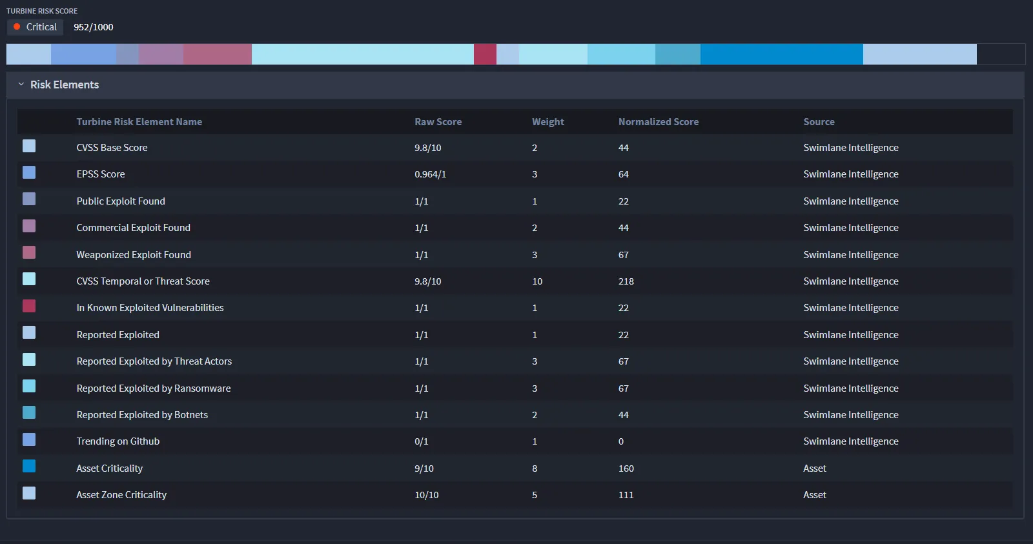The width and height of the screenshot is (1033, 544).
Task: Click the widest dark blue score bar segment
Action: pos(782,54)
